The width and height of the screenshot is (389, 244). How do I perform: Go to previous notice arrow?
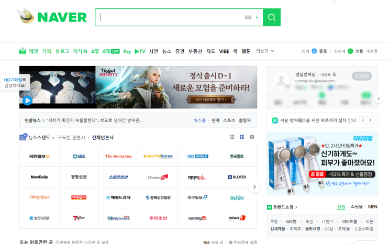363,120
